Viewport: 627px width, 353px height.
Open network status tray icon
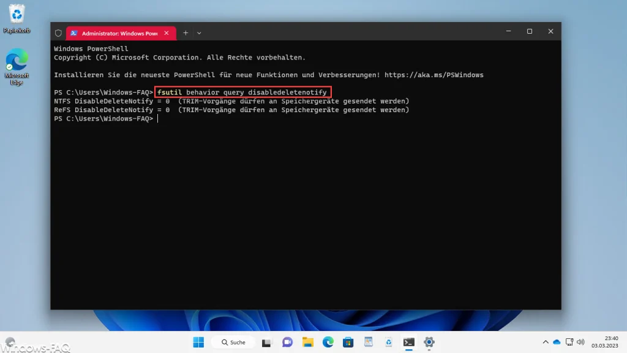point(569,342)
